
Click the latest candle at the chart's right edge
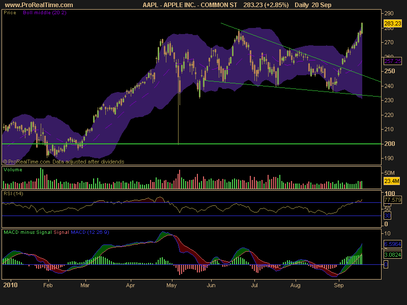(362, 28)
